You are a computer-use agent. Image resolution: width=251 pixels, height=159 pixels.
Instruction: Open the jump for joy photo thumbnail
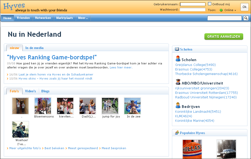click(110, 106)
